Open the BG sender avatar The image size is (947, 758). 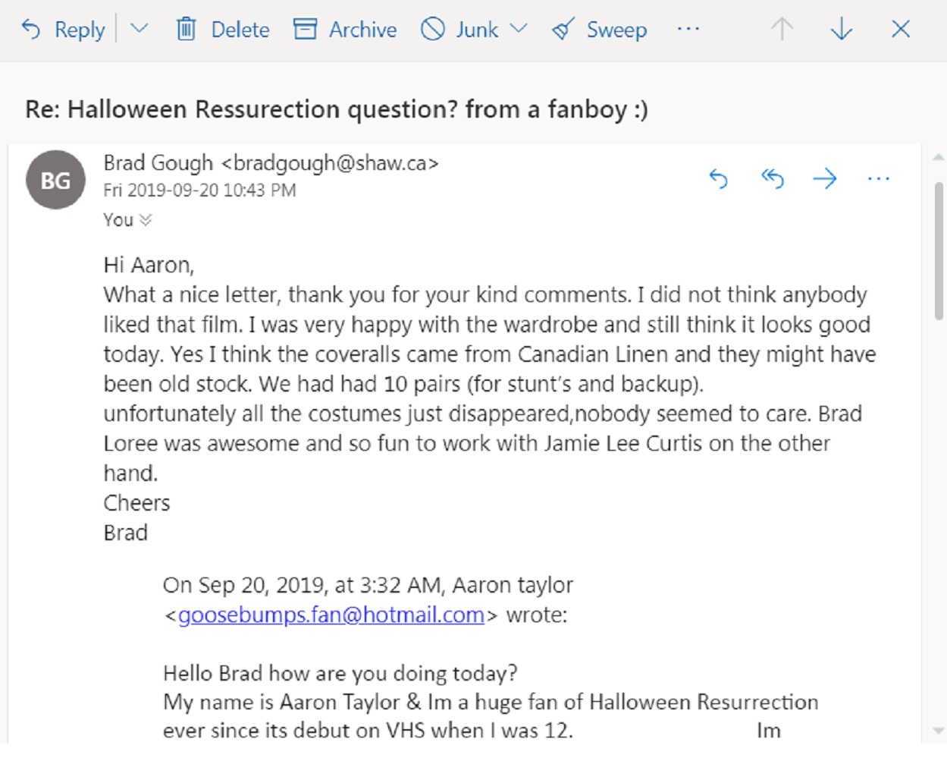point(55,180)
